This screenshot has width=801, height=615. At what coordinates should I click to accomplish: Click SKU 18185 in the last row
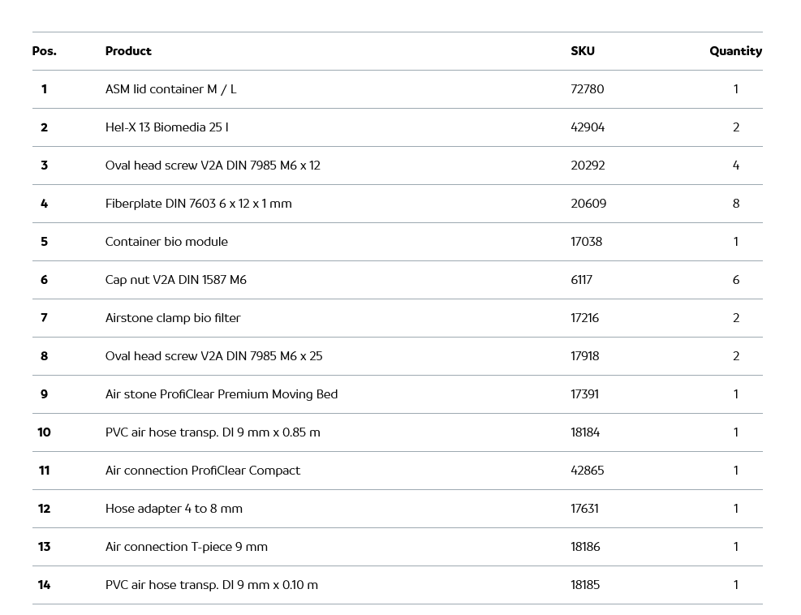pyautogui.click(x=585, y=585)
